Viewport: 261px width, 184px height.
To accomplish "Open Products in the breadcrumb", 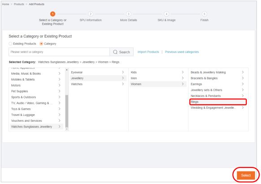I will point(19,4).
